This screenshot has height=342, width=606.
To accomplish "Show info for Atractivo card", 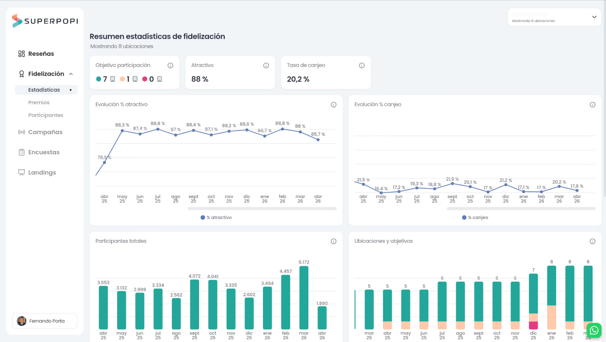I will 266,66.
